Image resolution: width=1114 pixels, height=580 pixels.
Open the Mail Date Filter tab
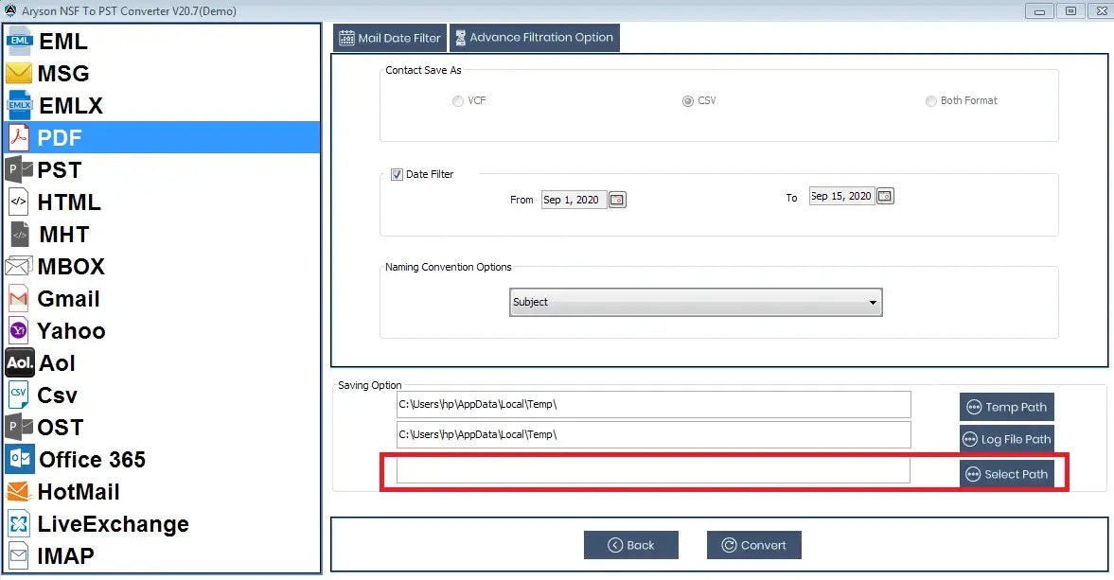390,38
